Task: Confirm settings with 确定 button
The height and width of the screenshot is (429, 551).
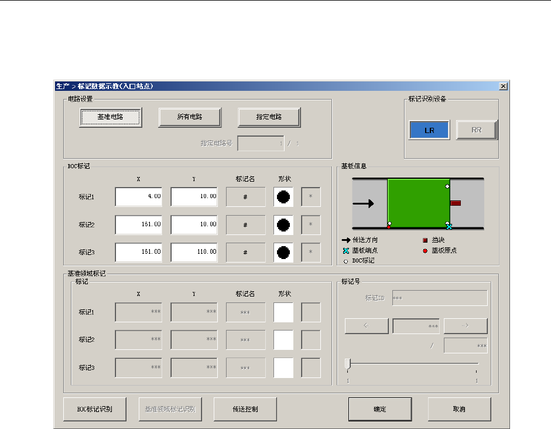Action: [380, 409]
